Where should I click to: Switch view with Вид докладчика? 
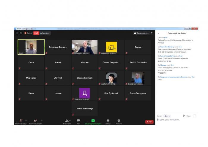point(141,33)
